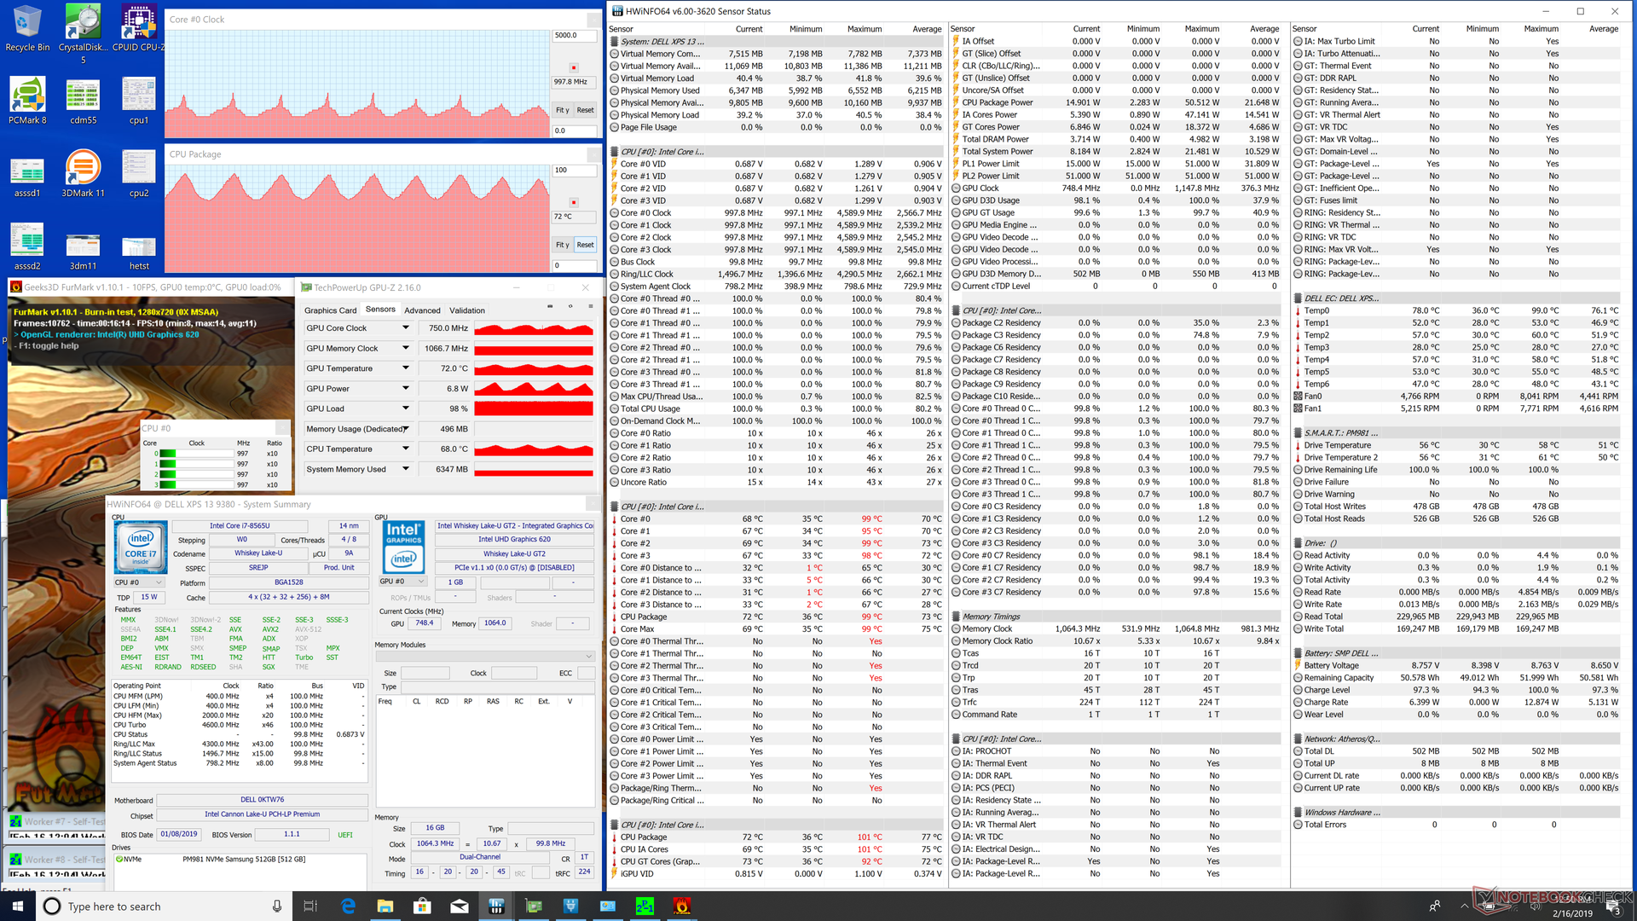Switch to the Graphics Card tab in GPU-Z
The height and width of the screenshot is (921, 1637).
tap(330, 310)
